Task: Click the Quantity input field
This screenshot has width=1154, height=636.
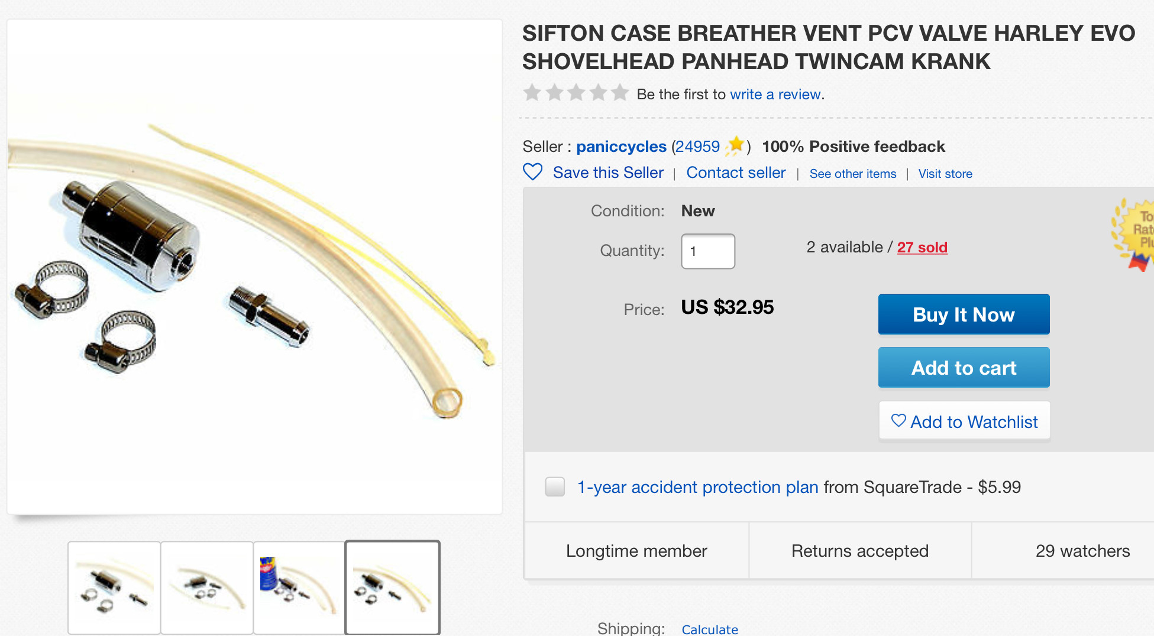Action: point(707,251)
